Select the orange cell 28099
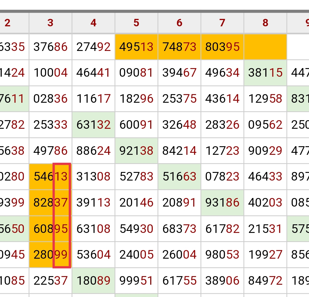The width and height of the screenshot is (309, 297). coord(50,255)
